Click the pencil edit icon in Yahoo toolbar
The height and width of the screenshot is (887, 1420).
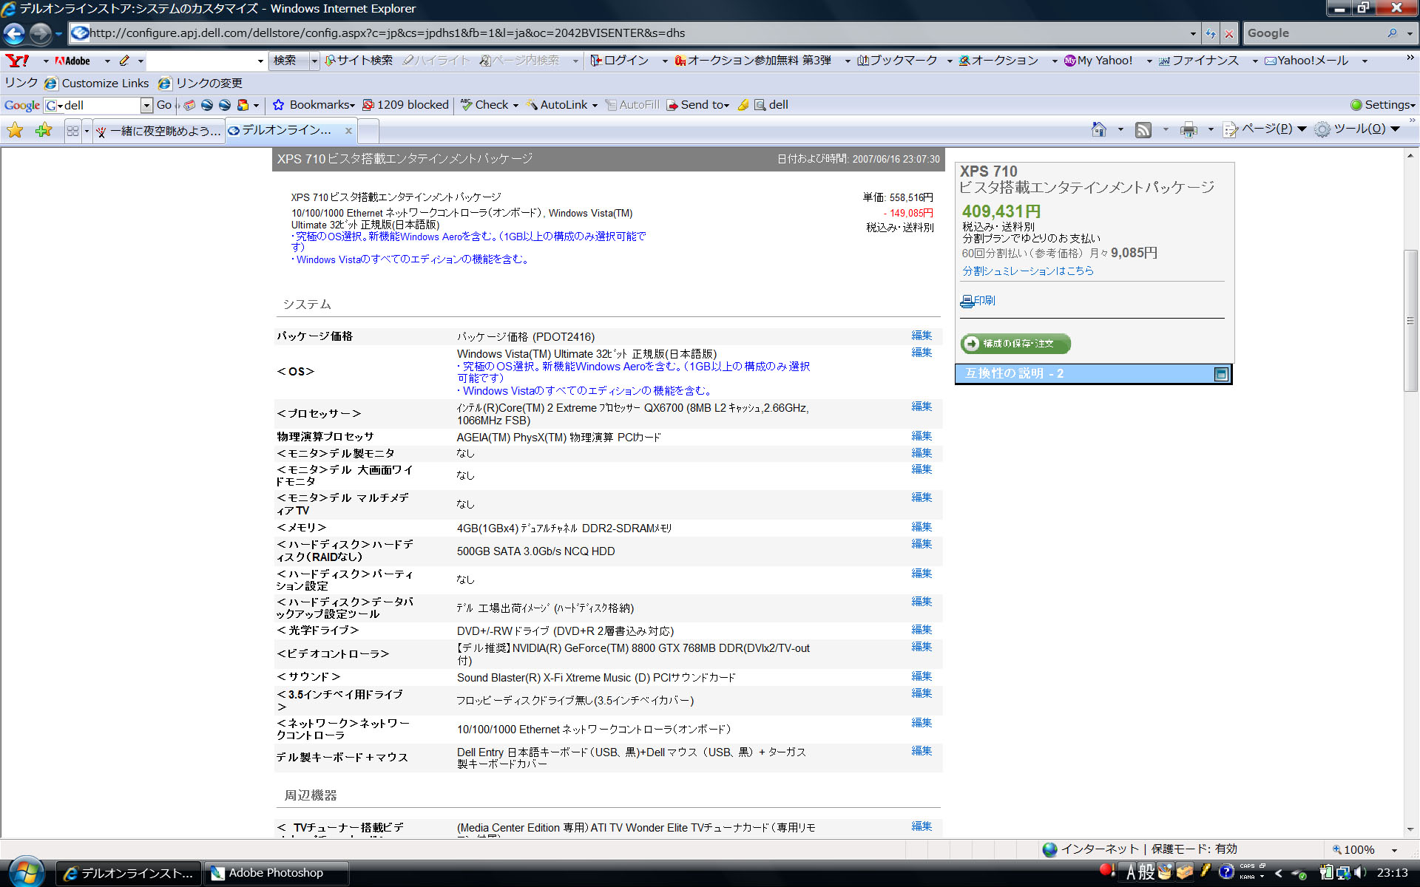pyautogui.click(x=124, y=61)
